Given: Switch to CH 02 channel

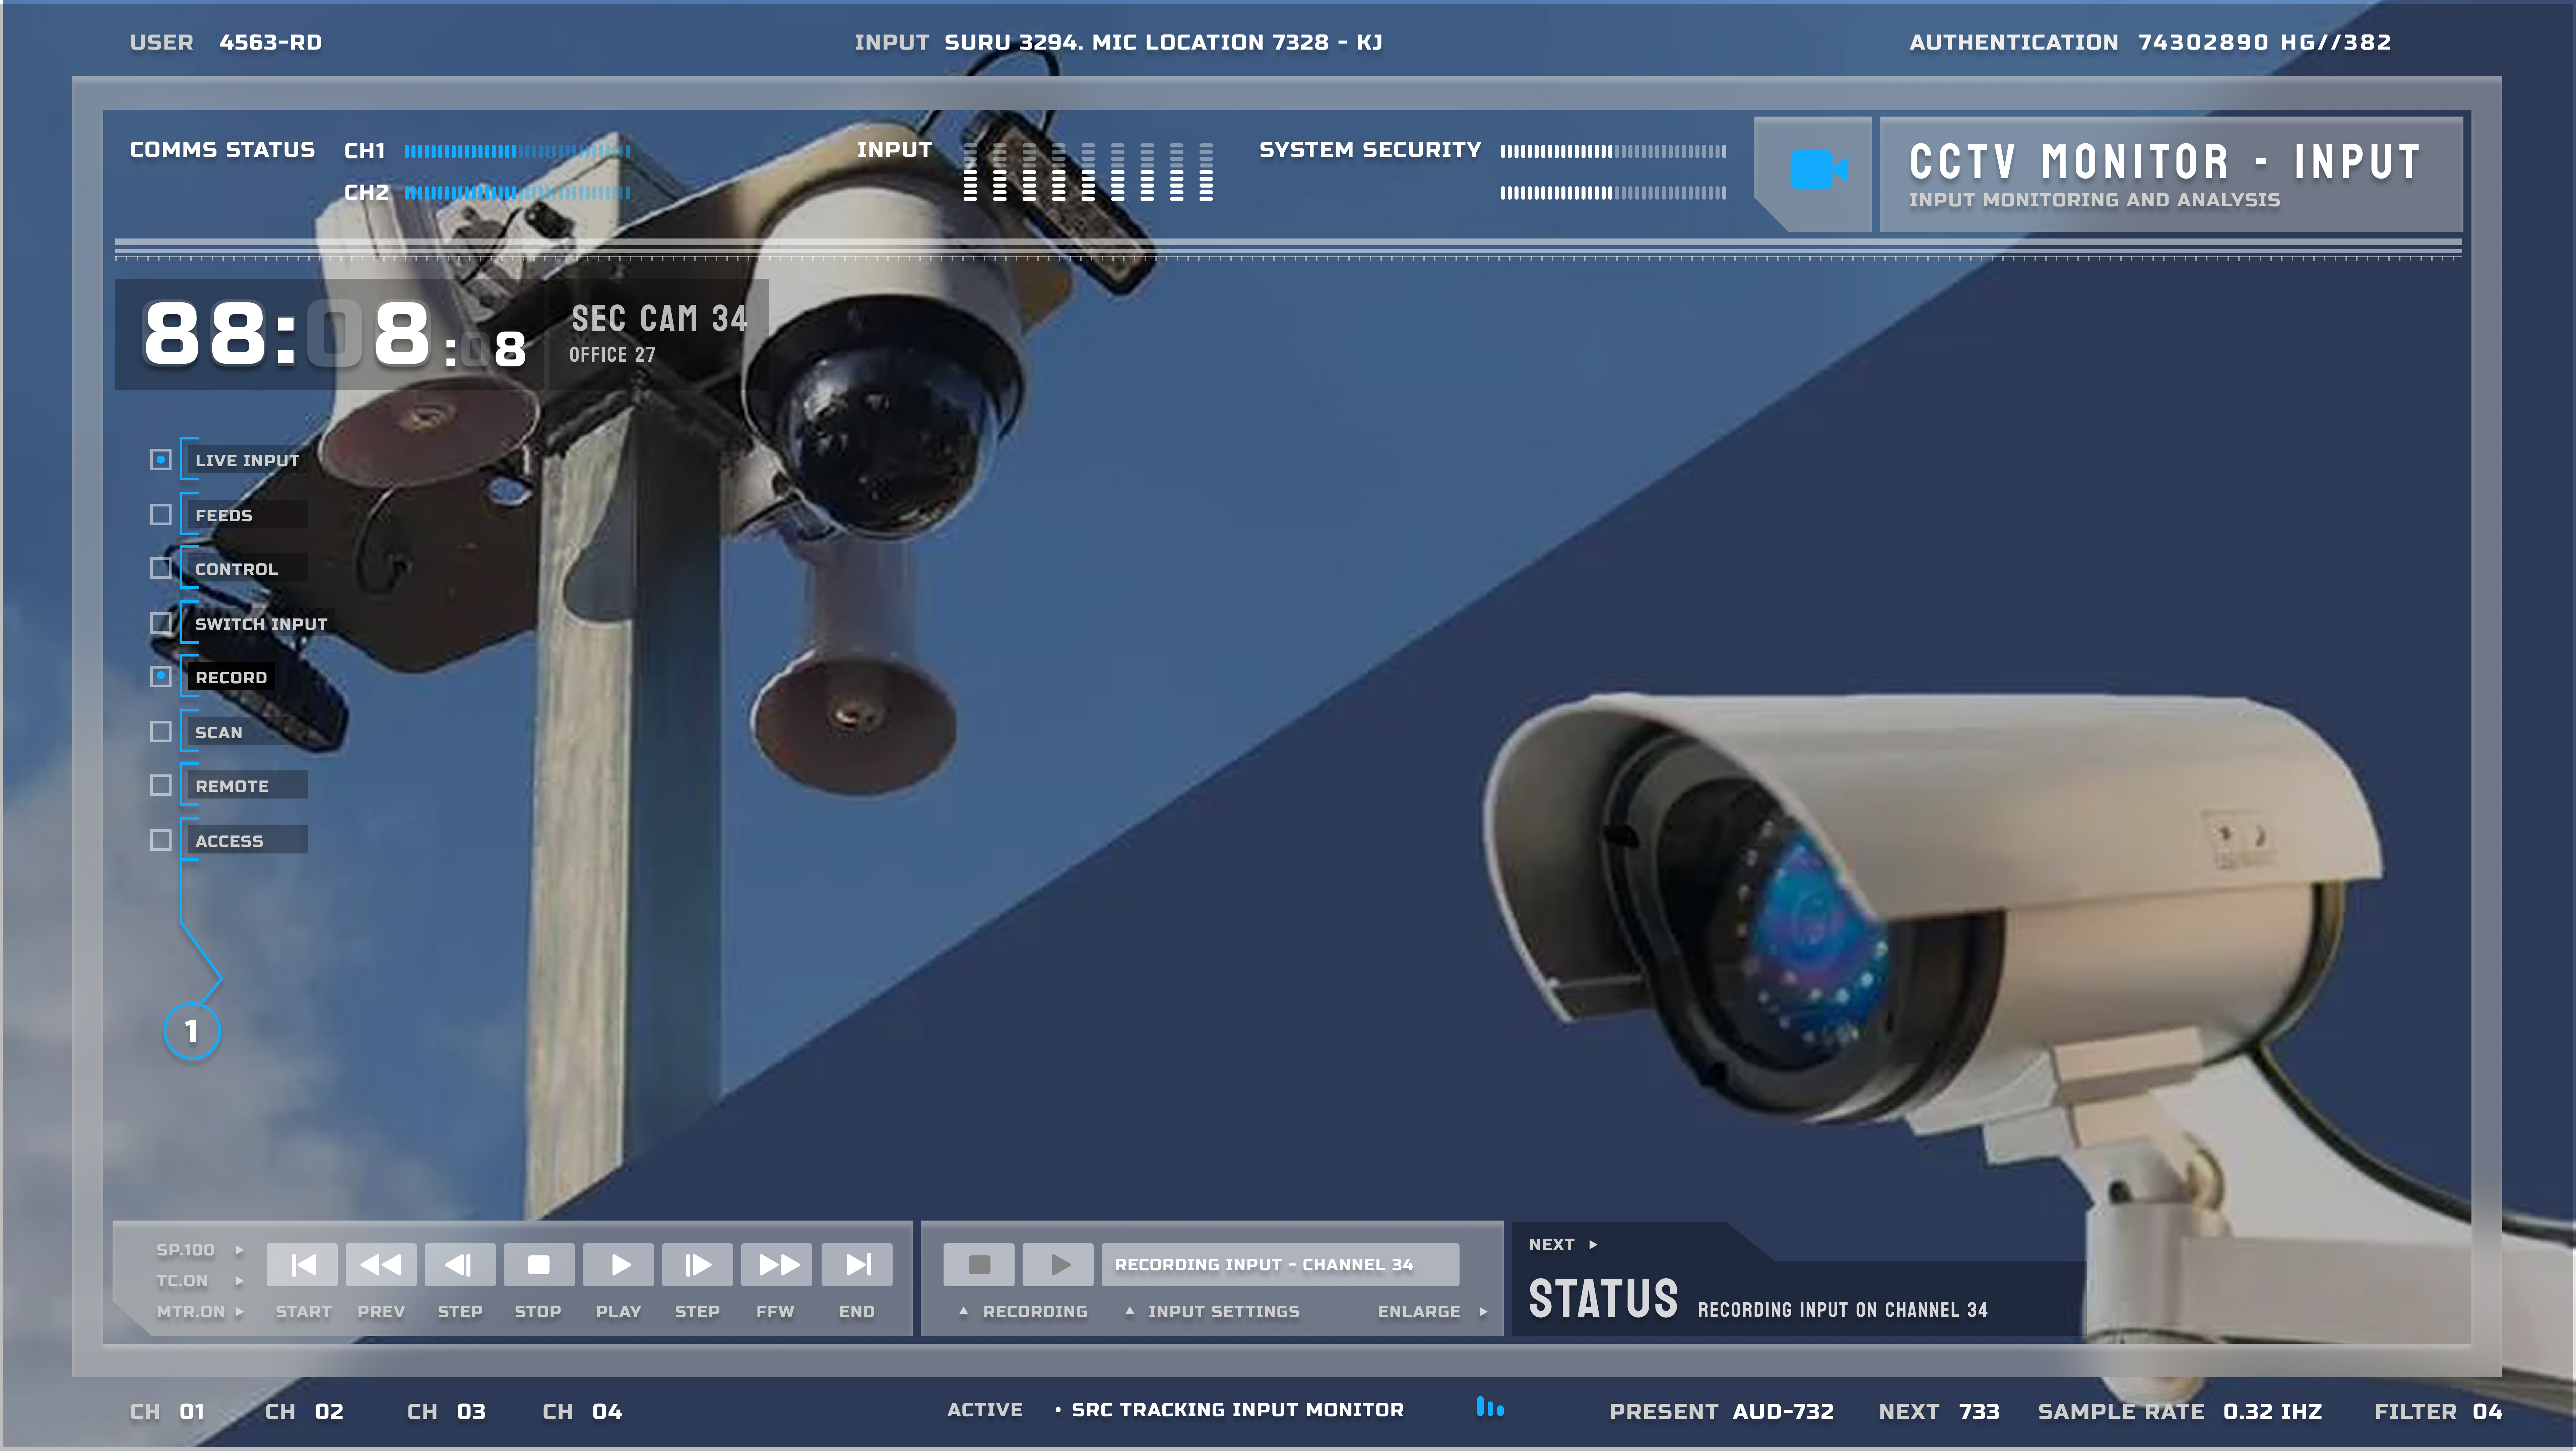Looking at the screenshot, I should click(x=304, y=1411).
